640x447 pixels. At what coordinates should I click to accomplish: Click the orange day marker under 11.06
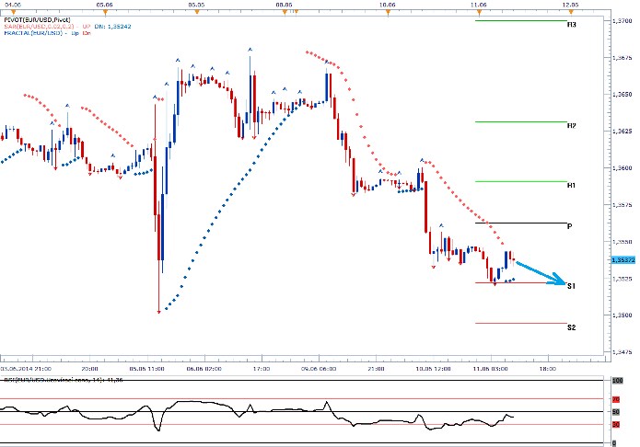tap(479, 12)
